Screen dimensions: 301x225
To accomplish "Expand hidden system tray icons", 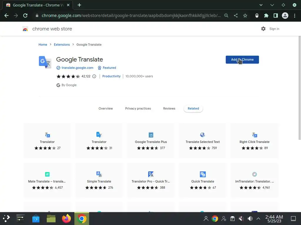I will tap(258, 219).
